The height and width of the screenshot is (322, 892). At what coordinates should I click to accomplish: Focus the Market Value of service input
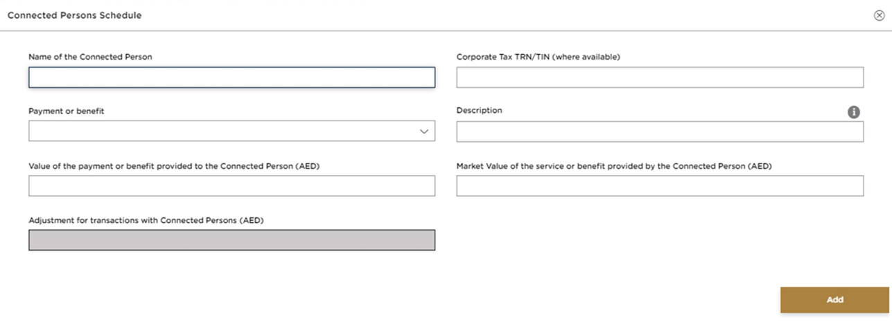(x=659, y=186)
